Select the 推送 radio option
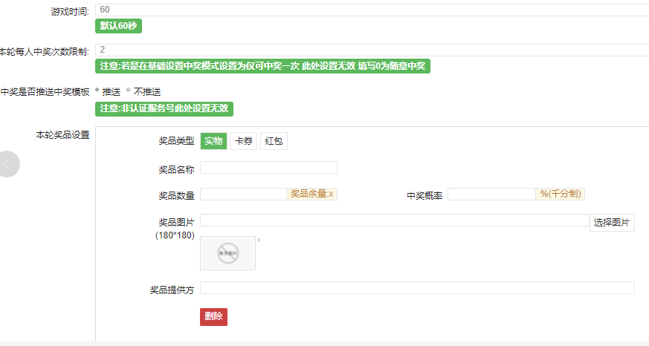 pos(97,90)
